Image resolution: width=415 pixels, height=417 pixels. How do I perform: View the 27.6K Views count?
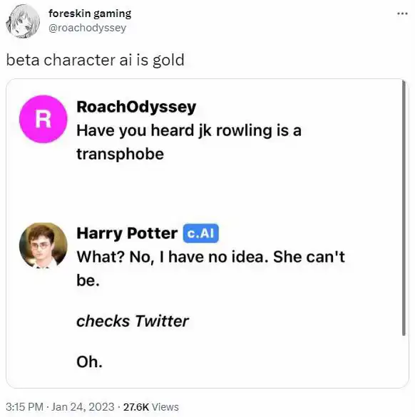click(x=151, y=407)
